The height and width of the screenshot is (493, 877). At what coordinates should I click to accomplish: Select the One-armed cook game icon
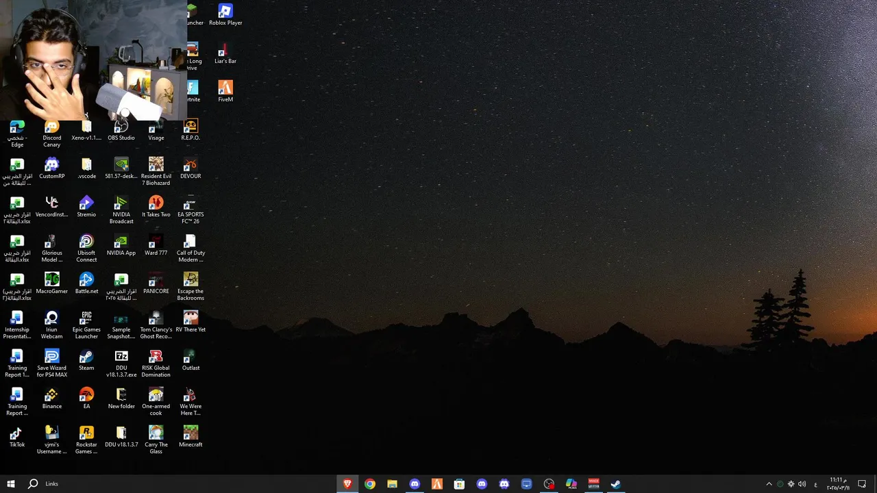click(x=156, y=402)
